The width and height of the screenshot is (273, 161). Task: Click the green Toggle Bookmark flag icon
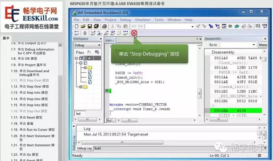coord(230,26)
